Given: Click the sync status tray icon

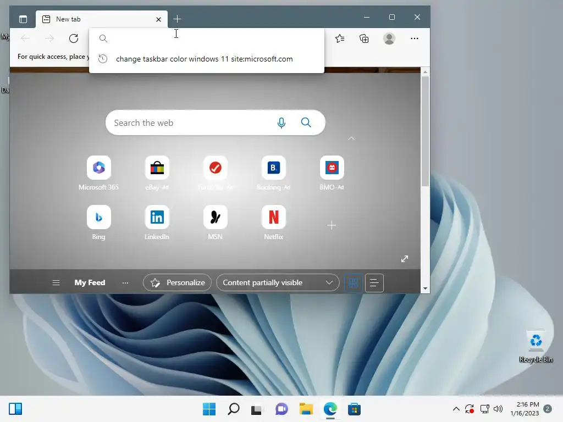Looking at the screenshot, I should coord(470,409).
